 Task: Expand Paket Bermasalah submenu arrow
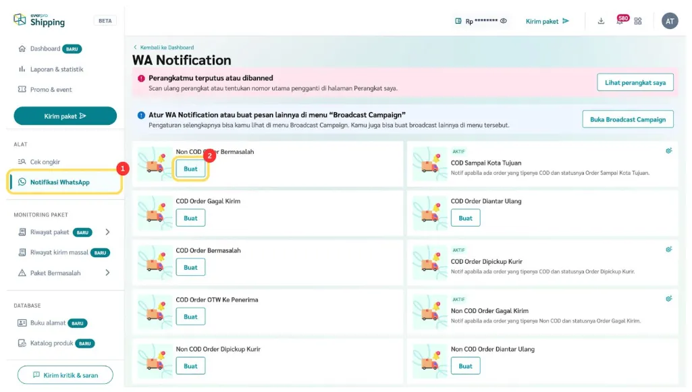coord(107,273)
